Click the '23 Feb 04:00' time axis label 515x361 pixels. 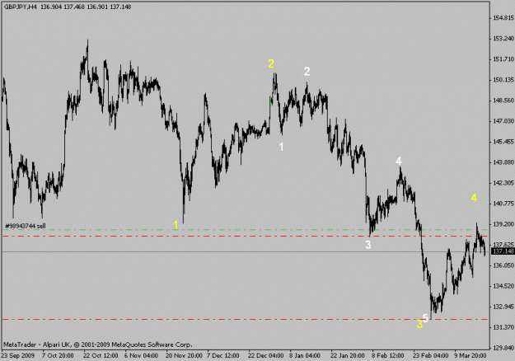point(430,355)
